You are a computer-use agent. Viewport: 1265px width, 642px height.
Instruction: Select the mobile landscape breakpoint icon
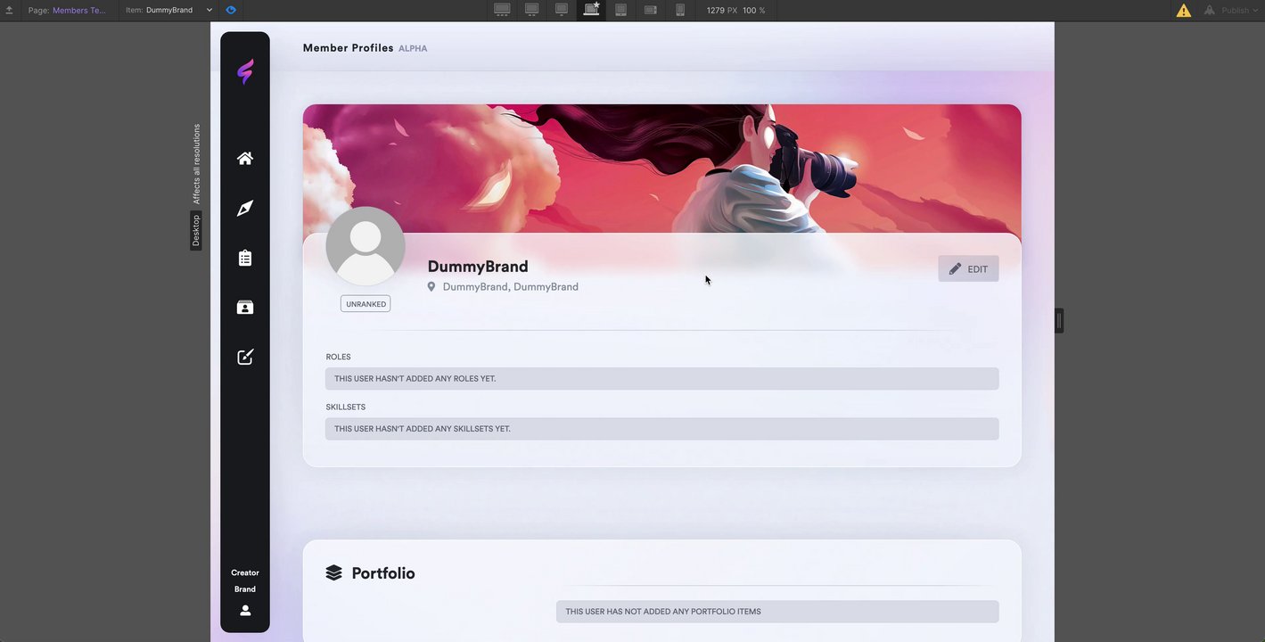[651, 10]
